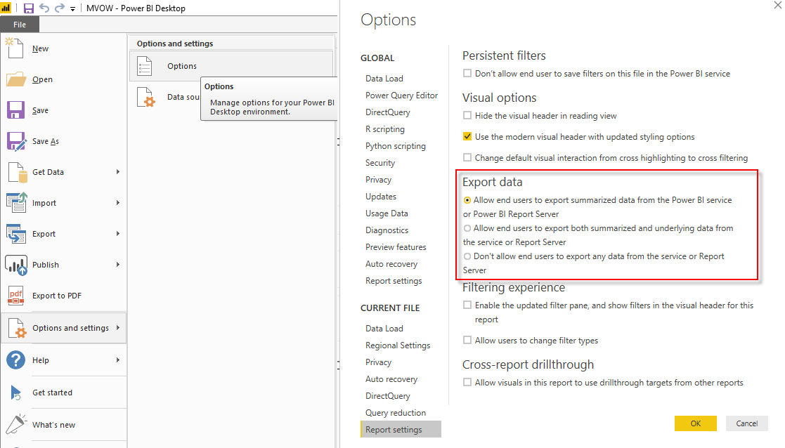Click the Data source settings icon

pyautogui.click(x=146, y=97)
